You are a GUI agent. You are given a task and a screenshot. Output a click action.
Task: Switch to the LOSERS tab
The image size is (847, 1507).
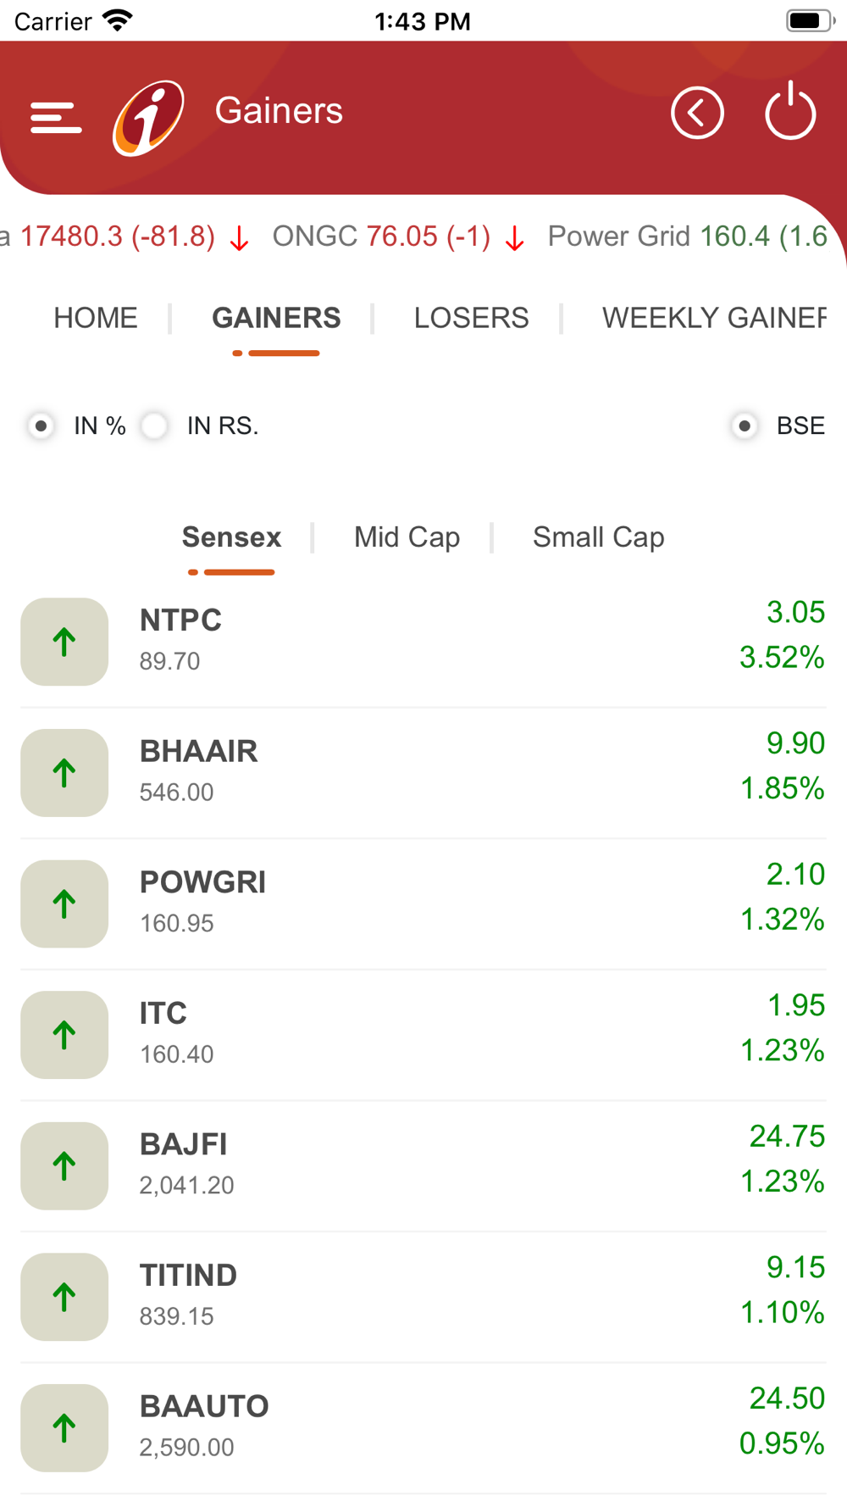click(x=471, y=318)
